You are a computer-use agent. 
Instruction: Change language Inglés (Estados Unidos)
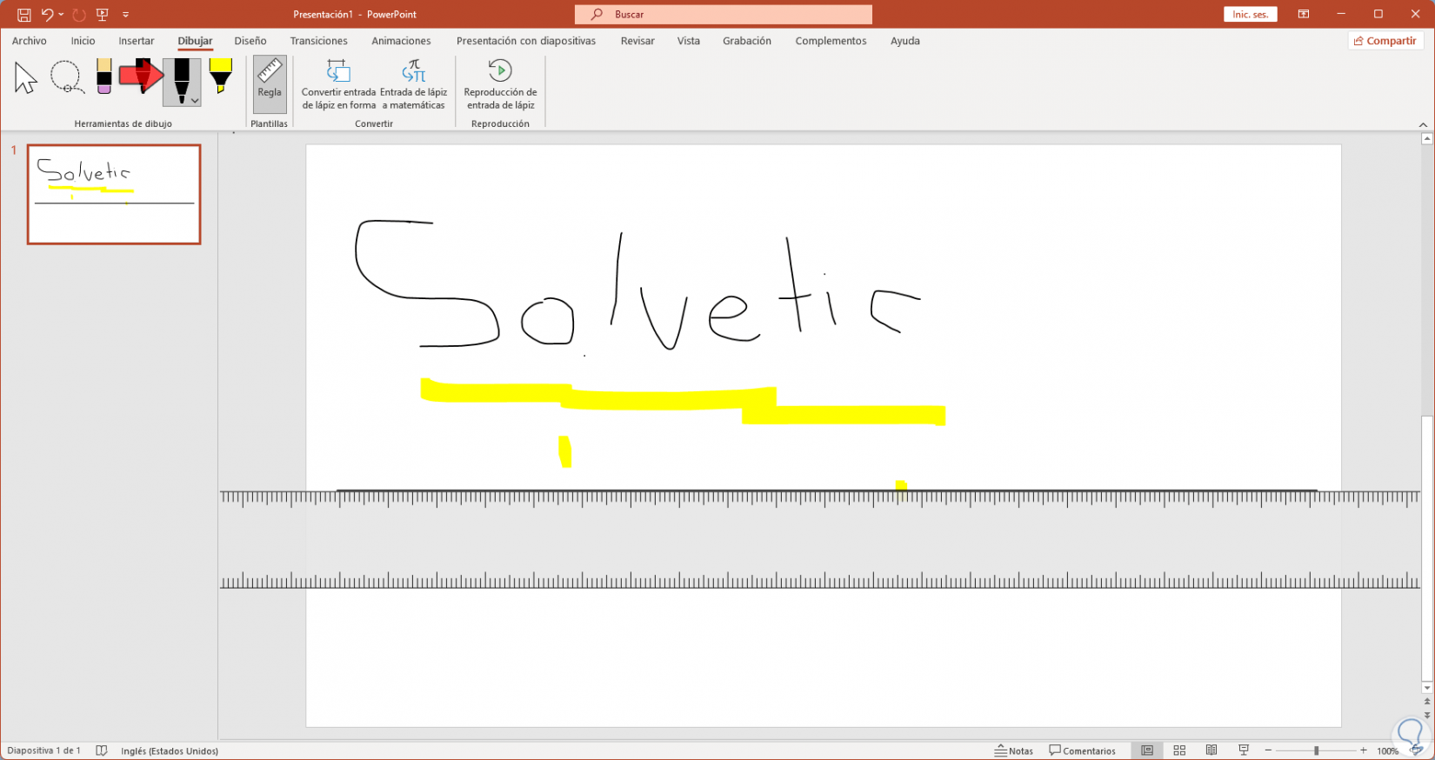(x=170, y=750)
